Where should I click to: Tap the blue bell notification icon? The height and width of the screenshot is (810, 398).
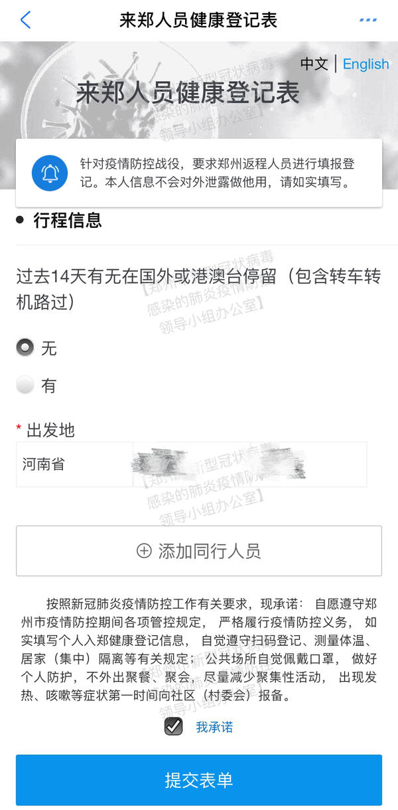point(50,173)
